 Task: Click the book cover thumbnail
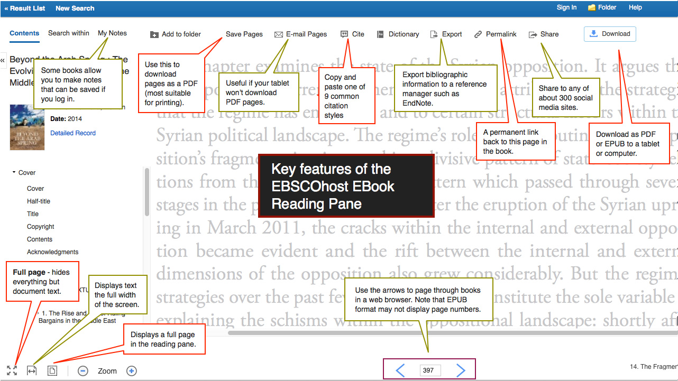point(27,127)
